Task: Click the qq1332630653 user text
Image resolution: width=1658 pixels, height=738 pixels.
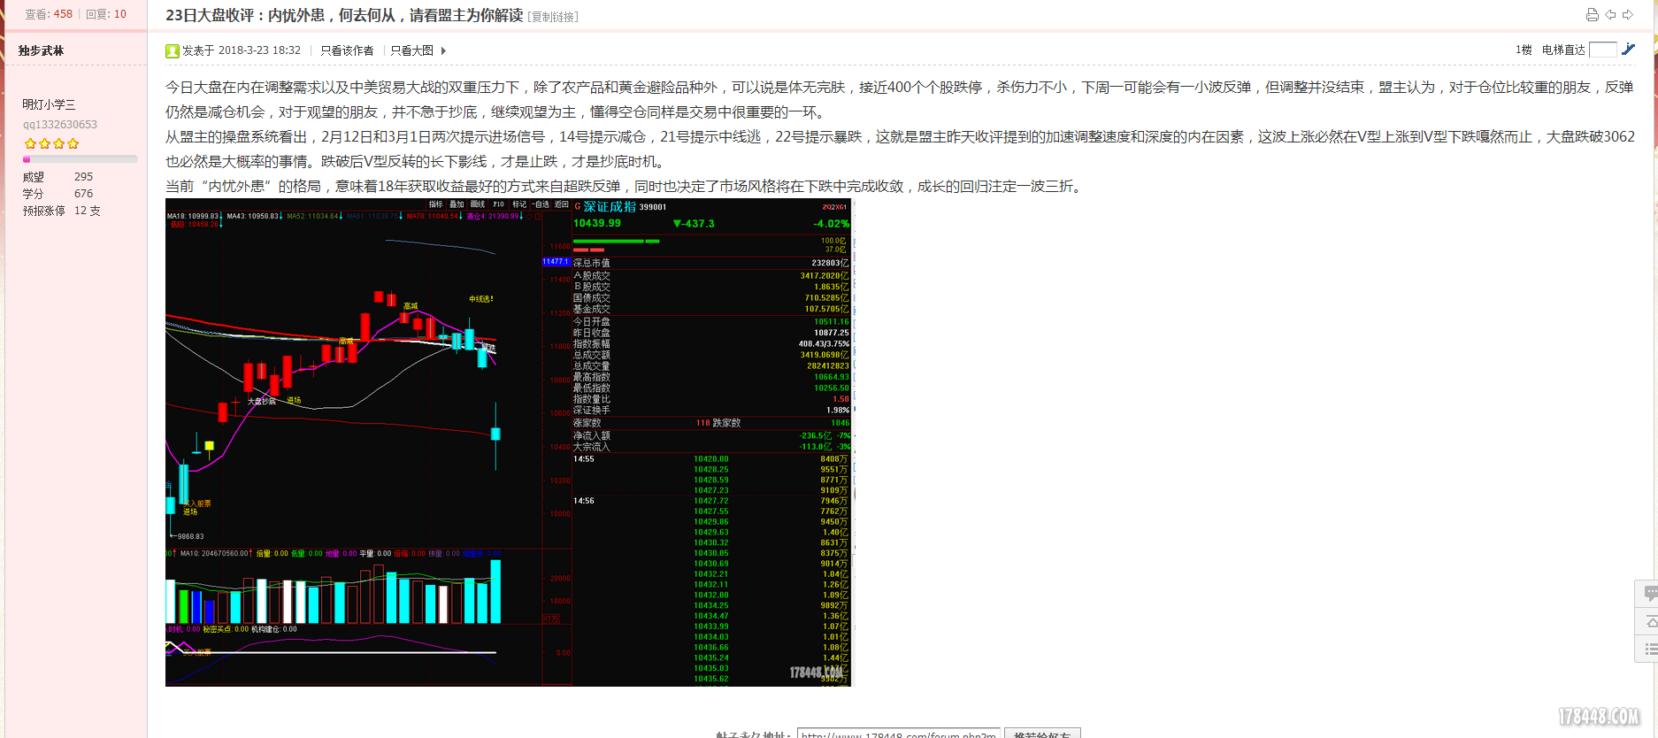Action: coord(60,125)
